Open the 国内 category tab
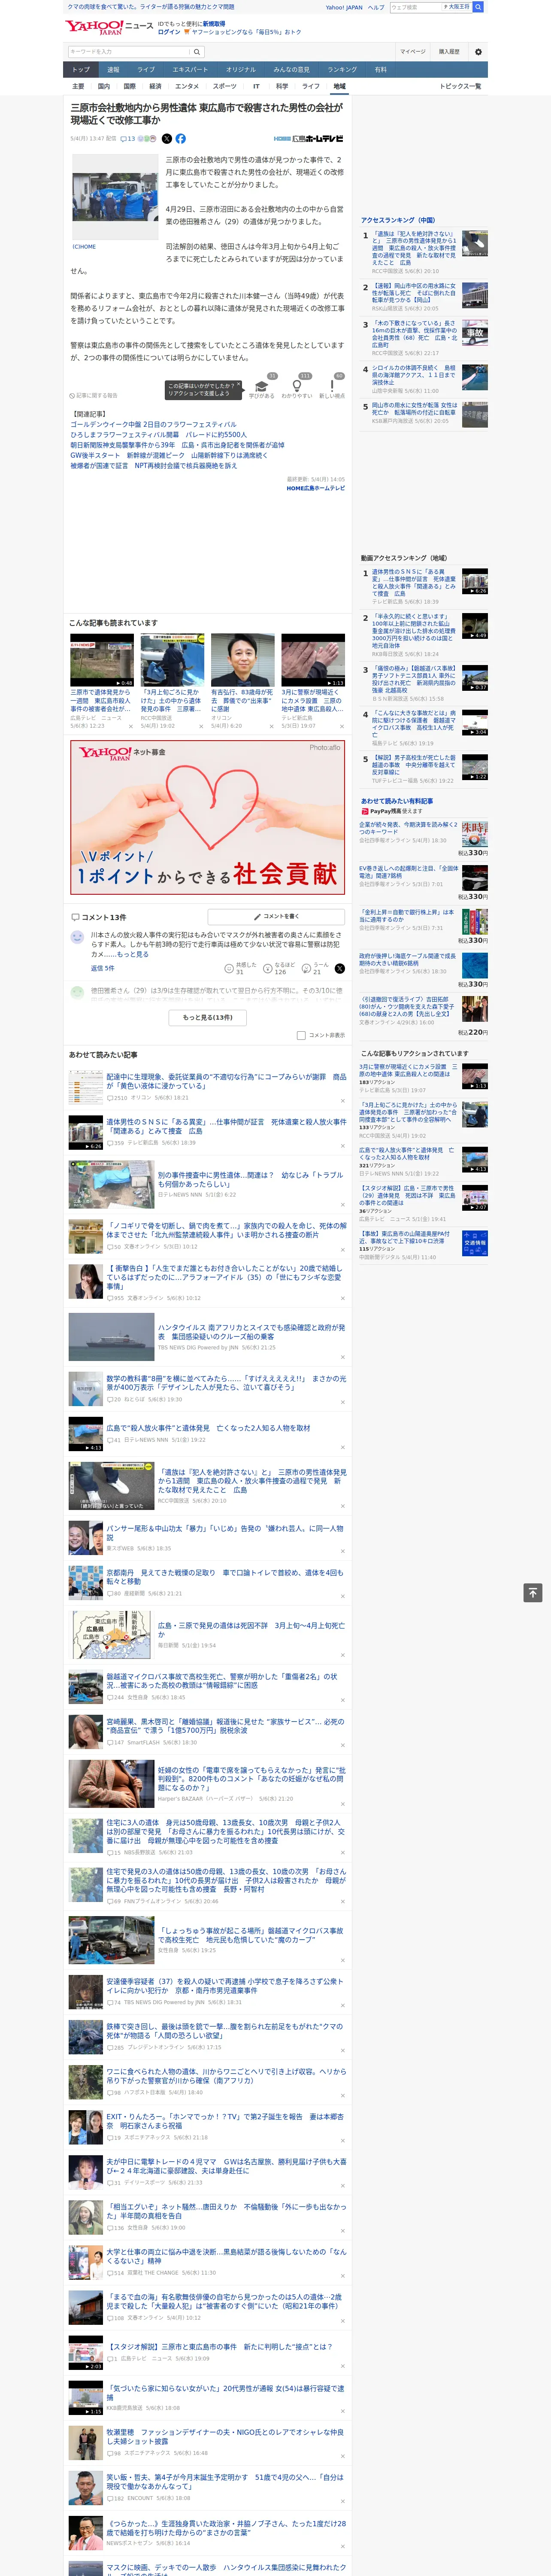551x2576 pixels. point(103,86)
